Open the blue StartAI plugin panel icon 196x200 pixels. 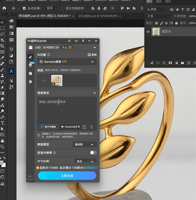click(x=12, y=71)
